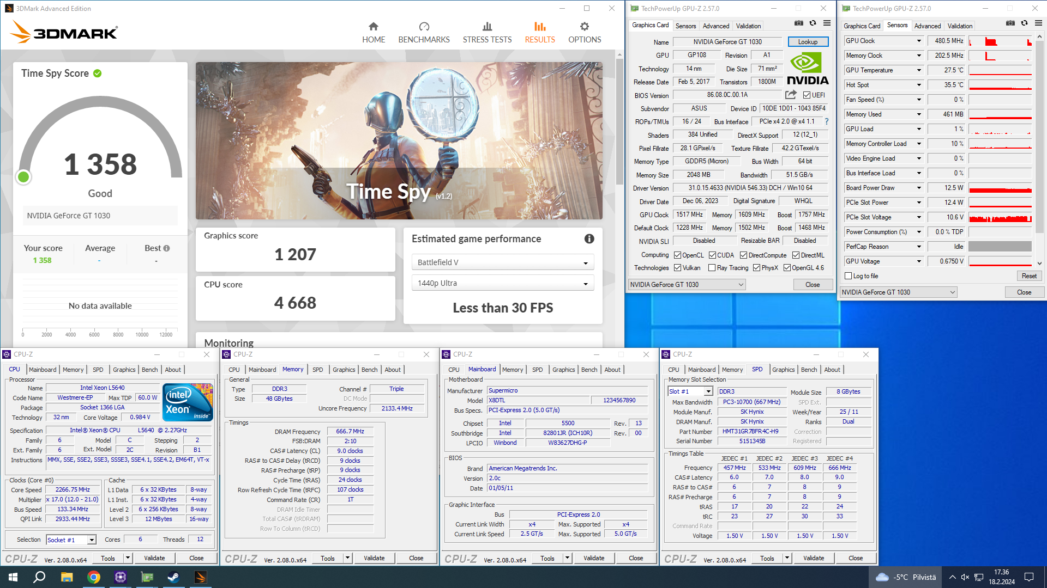The image size is (1047, 588).
Task: Open 1440p Ultra resolution dropdown
Action: click(x=502, y=283)
